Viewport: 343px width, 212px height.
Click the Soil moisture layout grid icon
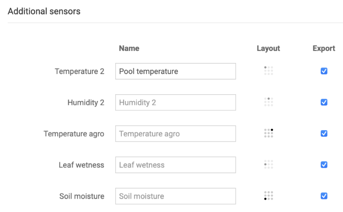268,196
